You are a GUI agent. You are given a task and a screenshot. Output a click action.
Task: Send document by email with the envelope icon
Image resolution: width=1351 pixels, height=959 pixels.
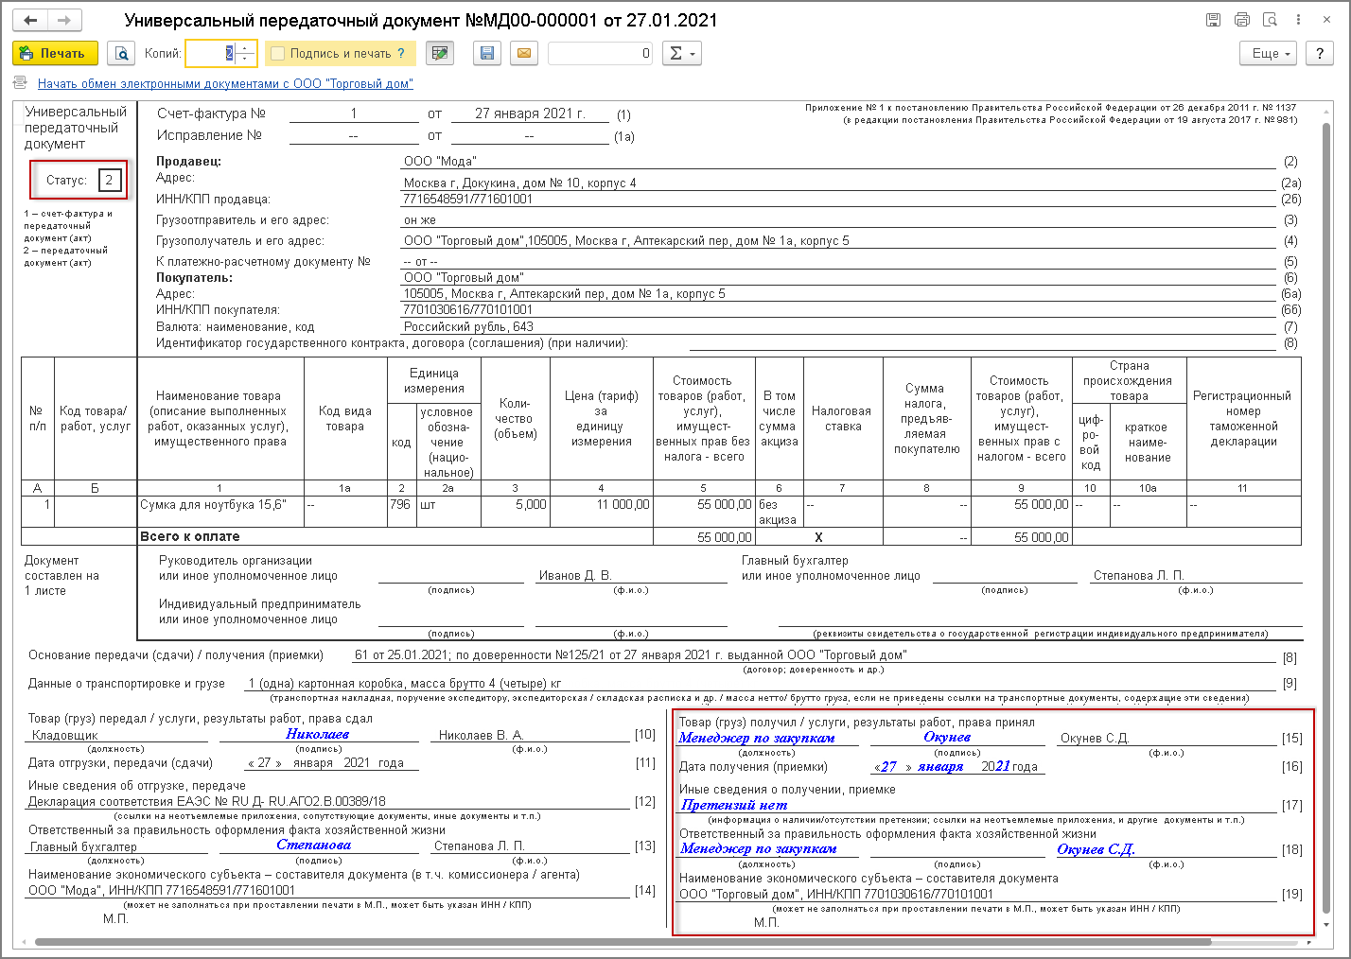pyautogui.click(x=523, y=54)
